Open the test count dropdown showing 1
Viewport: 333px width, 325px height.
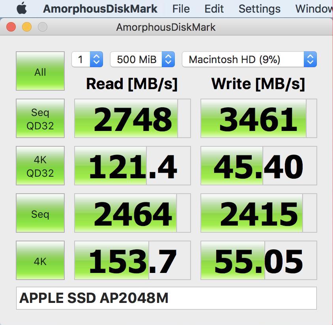pyautogui.click(x=87, y=59)
